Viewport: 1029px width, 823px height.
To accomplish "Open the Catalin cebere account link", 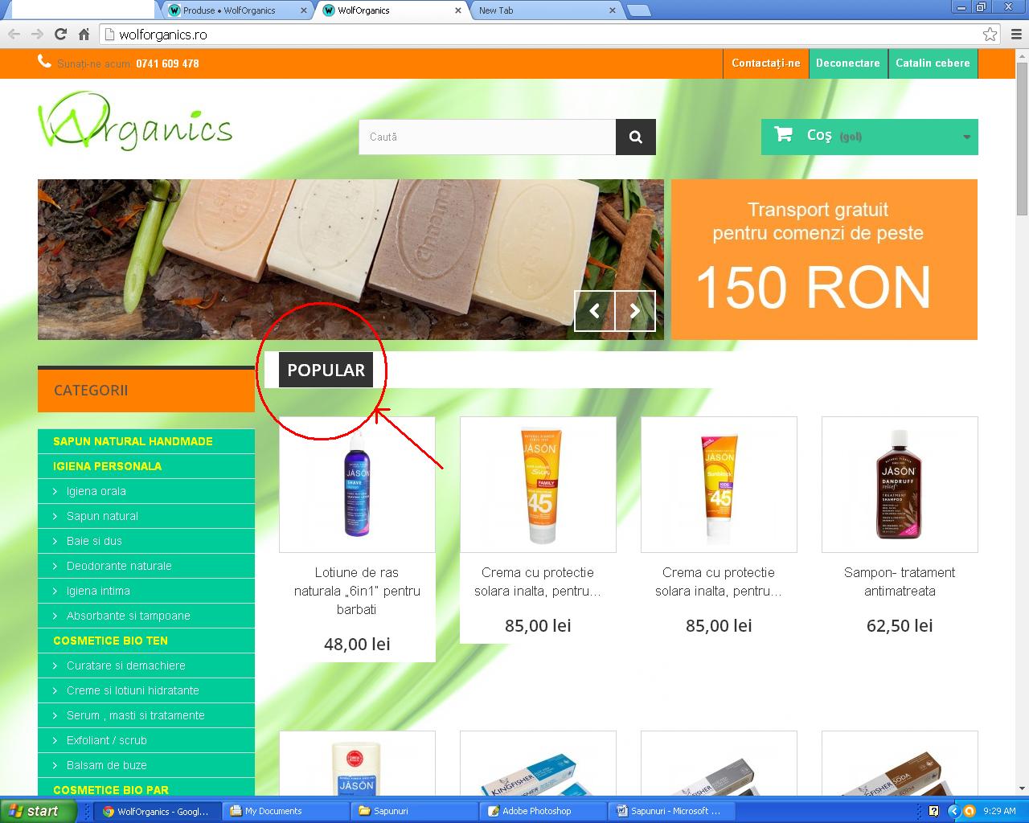I will [933, 63].
